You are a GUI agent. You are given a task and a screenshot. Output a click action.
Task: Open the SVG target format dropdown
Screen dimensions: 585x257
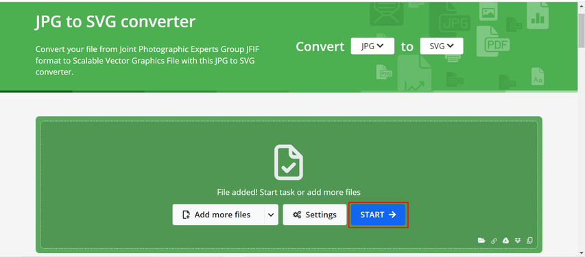(x=442, y=46)
